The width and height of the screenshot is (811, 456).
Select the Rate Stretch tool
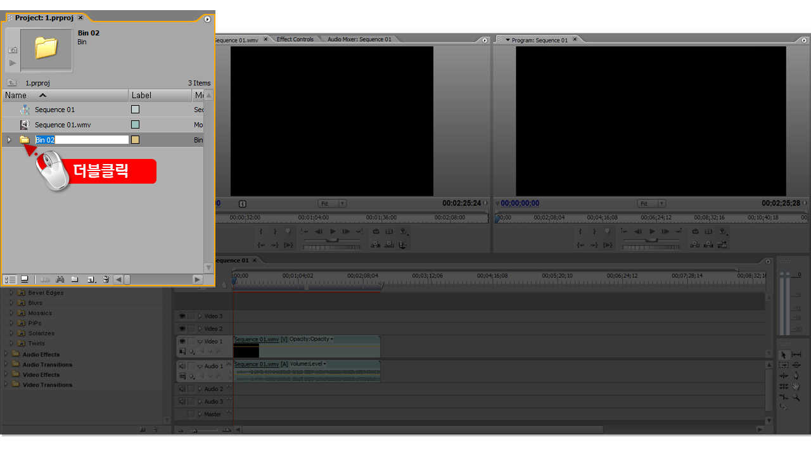pos(783,397)
